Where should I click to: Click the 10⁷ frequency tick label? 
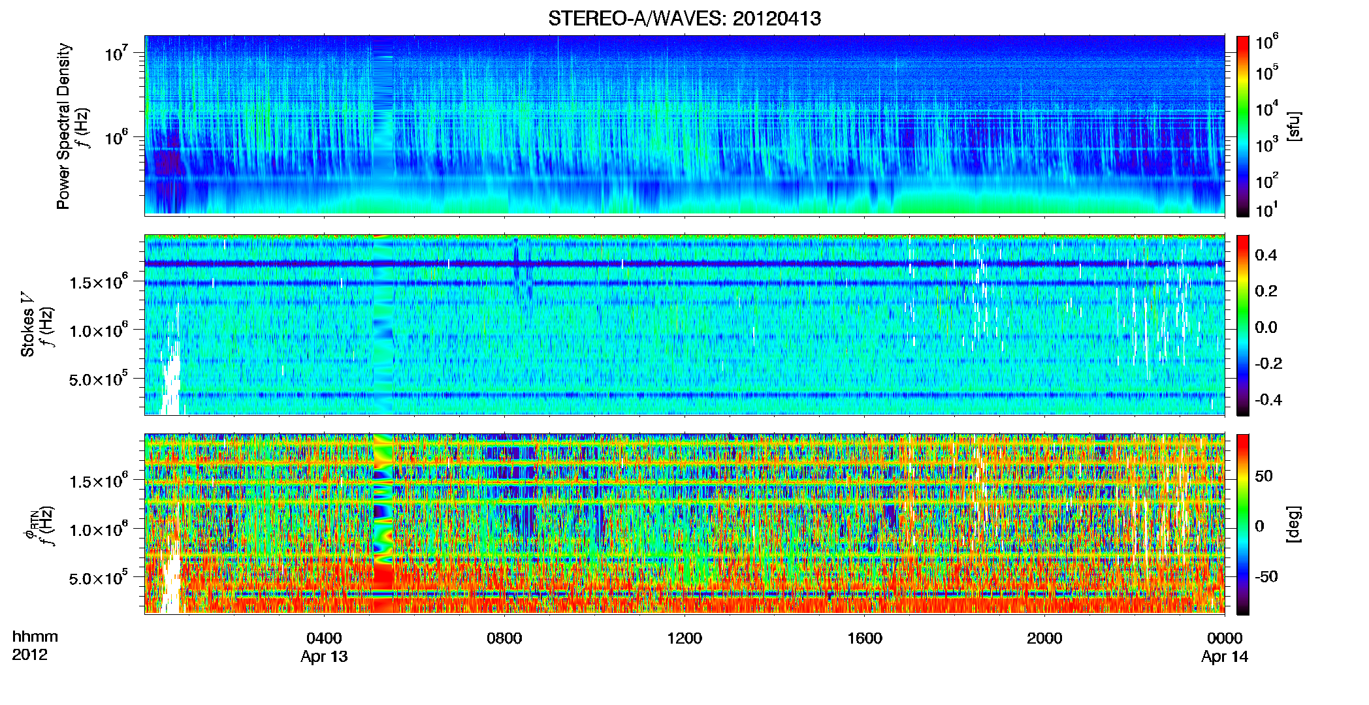click(x=116, y=53)
